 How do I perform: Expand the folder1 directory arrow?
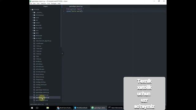(32, 23)
